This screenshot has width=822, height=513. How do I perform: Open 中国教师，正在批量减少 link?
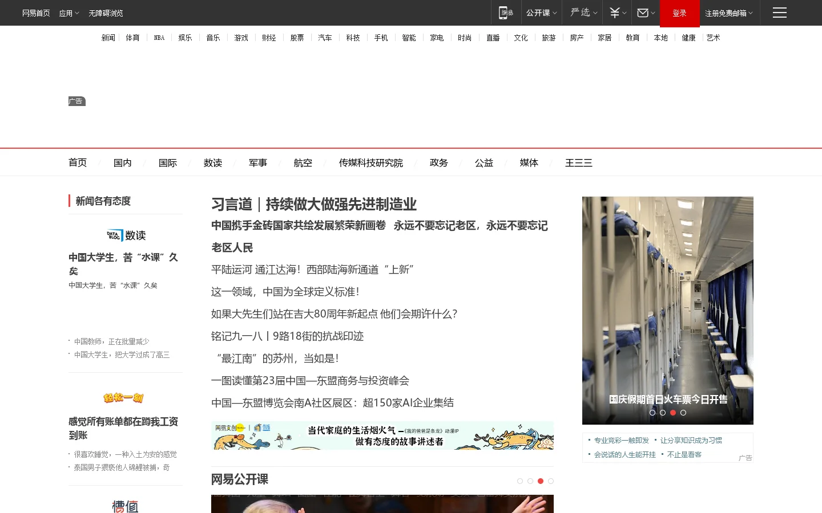[111, 341]
